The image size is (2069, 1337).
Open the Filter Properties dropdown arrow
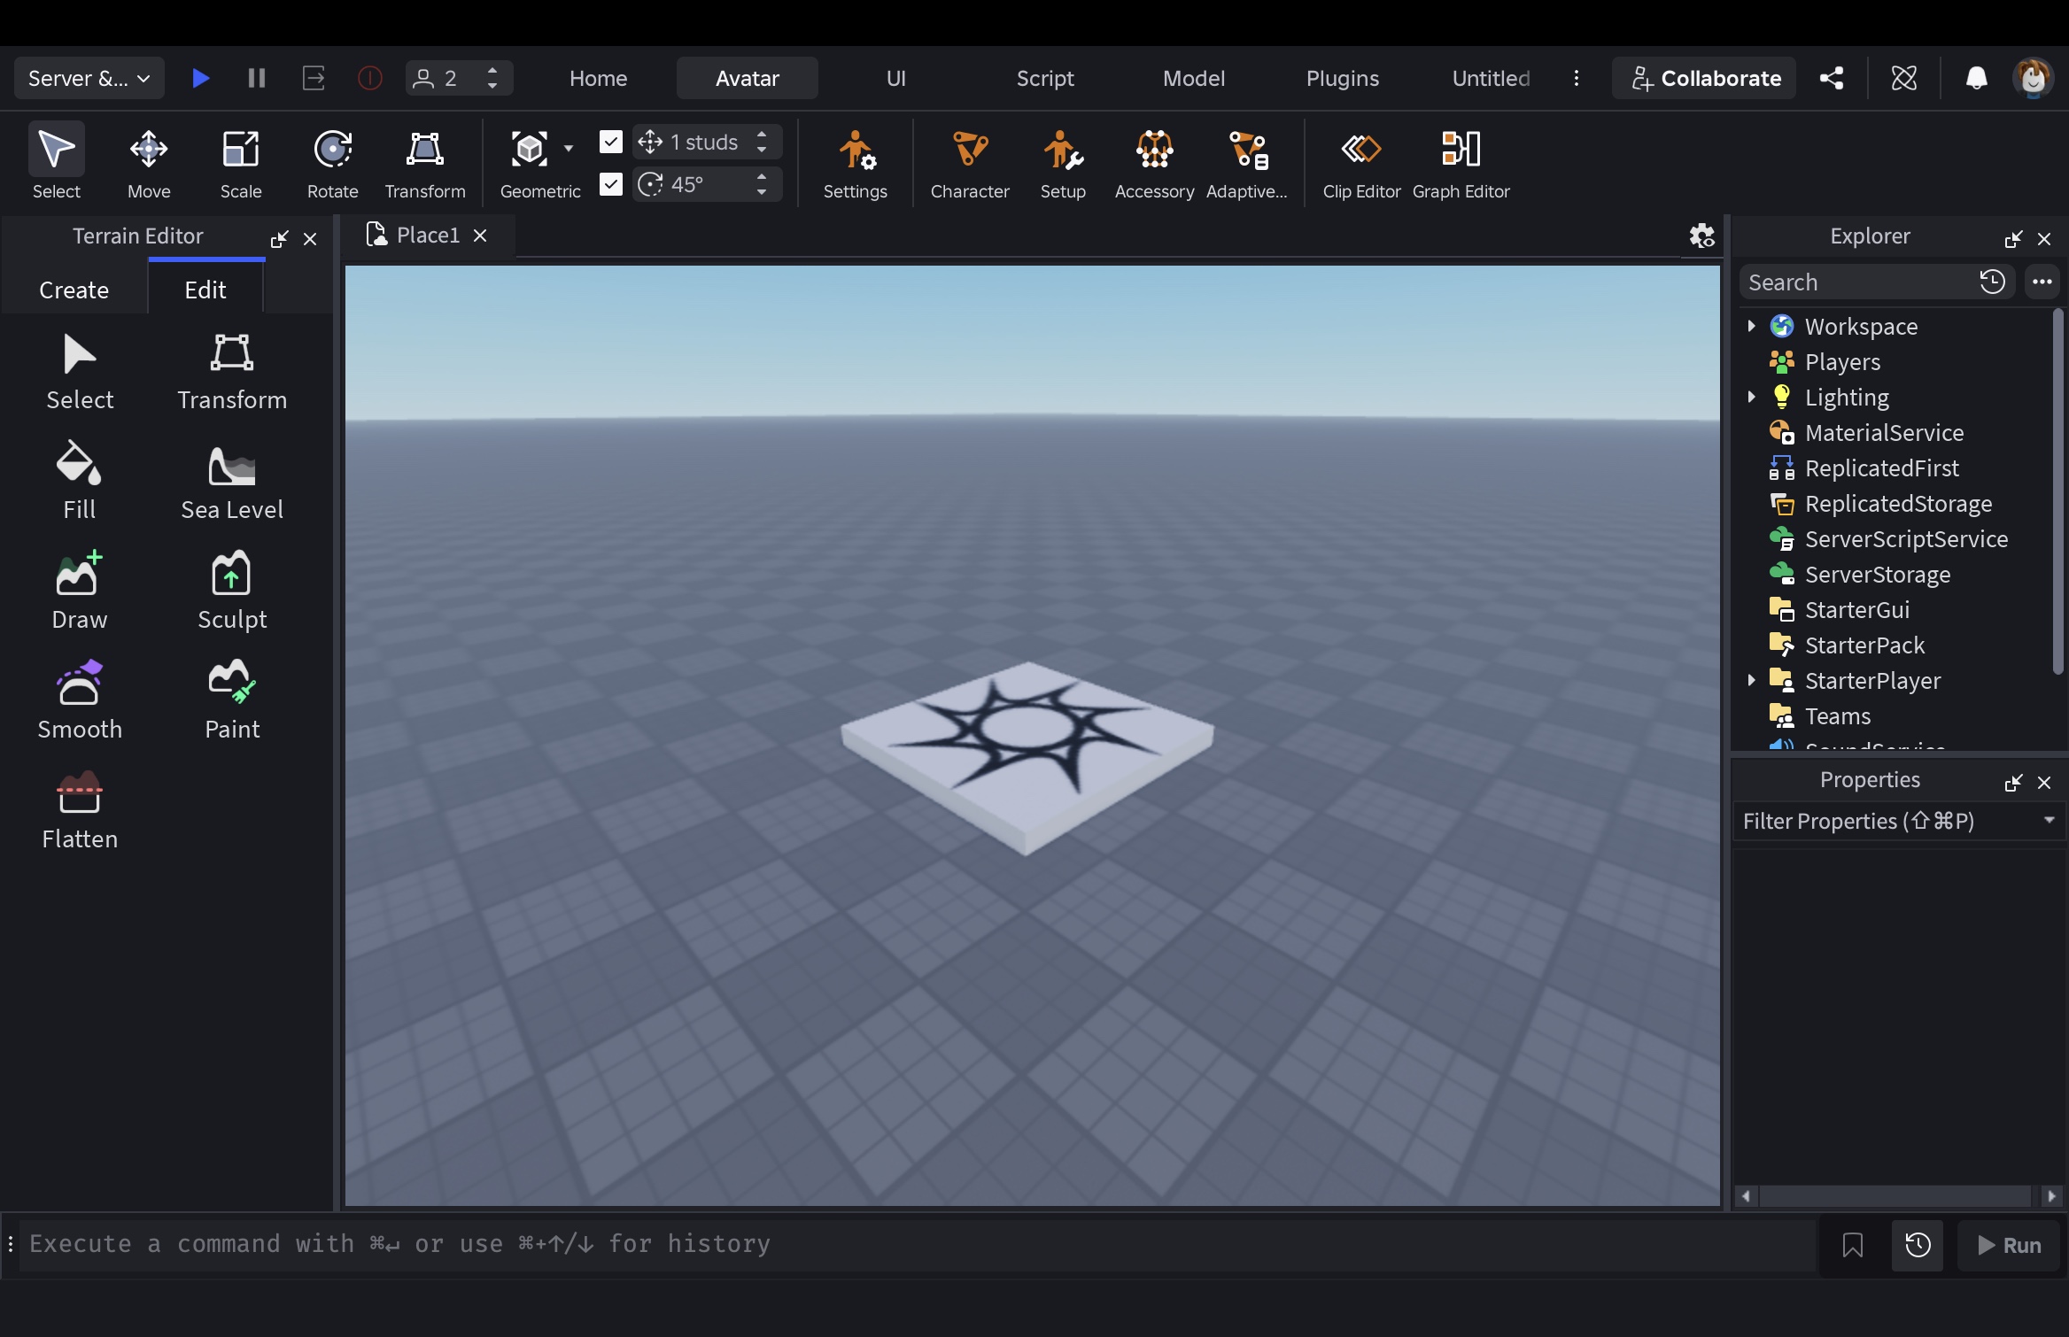[2049, 821]
